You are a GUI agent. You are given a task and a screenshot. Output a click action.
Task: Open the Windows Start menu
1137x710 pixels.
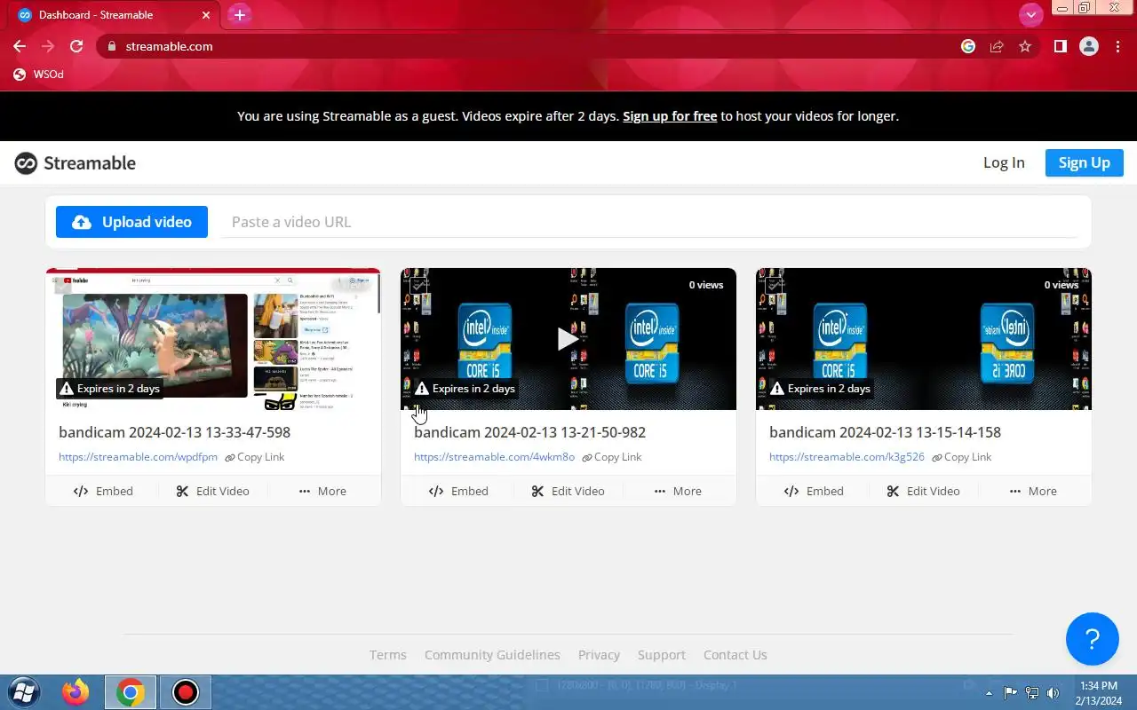click(x=24, y=692)
